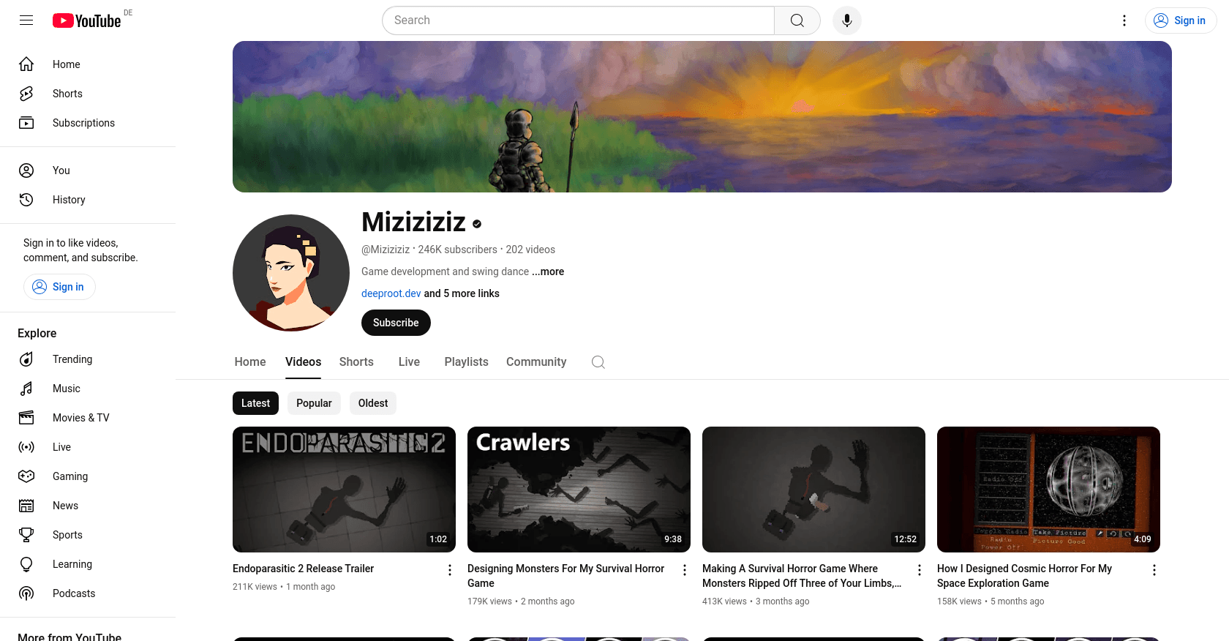Click the voice search microphone icon
This screenshot has width=1229, height=641.
pos(846,20)
